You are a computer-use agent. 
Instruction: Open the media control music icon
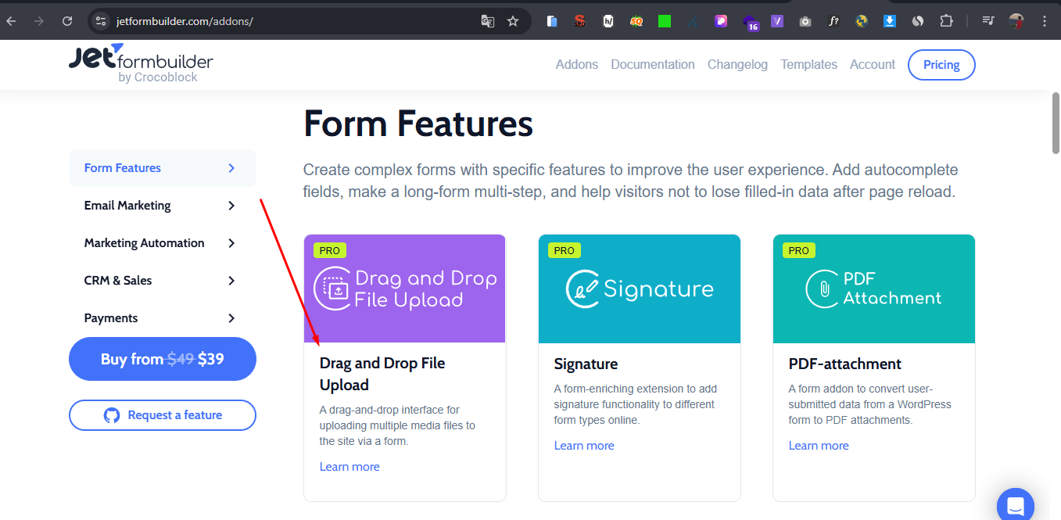tap(988, 21)
